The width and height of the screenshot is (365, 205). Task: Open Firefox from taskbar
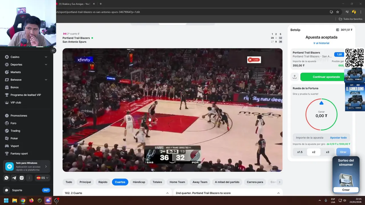pyautogui.click(x=31, y=200)
